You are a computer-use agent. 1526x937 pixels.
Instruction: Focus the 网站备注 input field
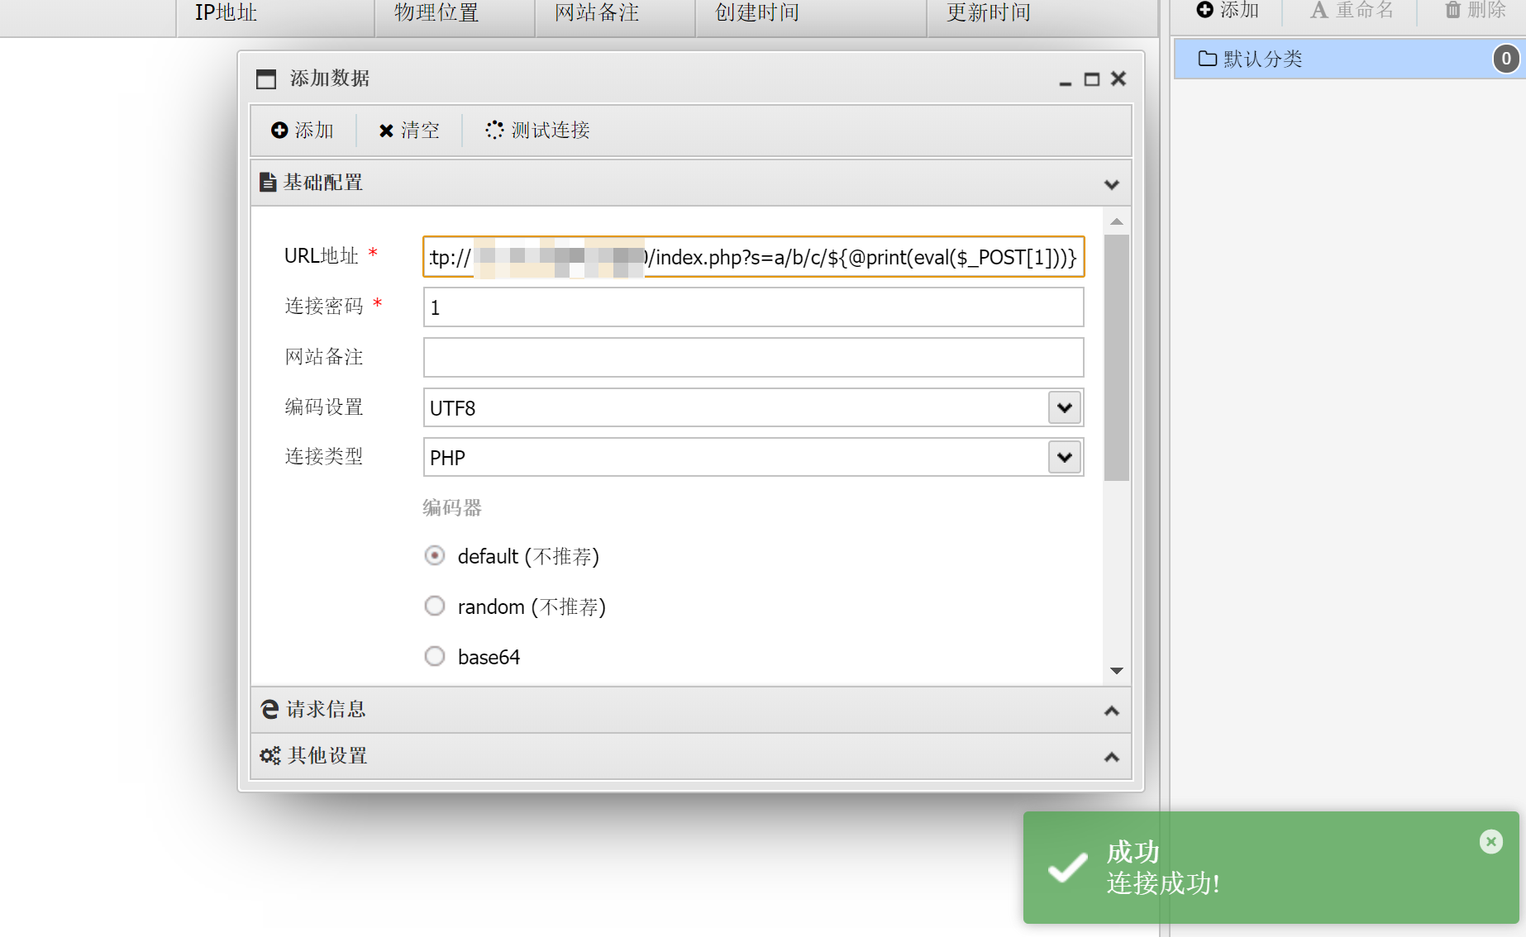754,358
